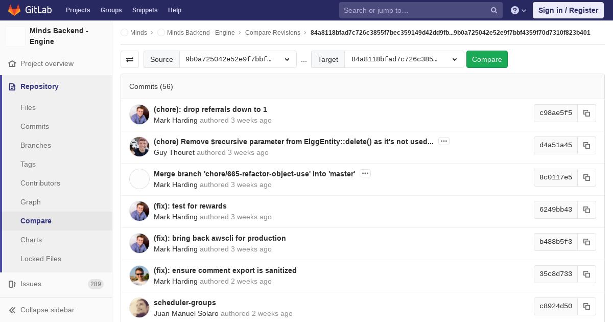Open avatar of drop referrals commit author

139,114
